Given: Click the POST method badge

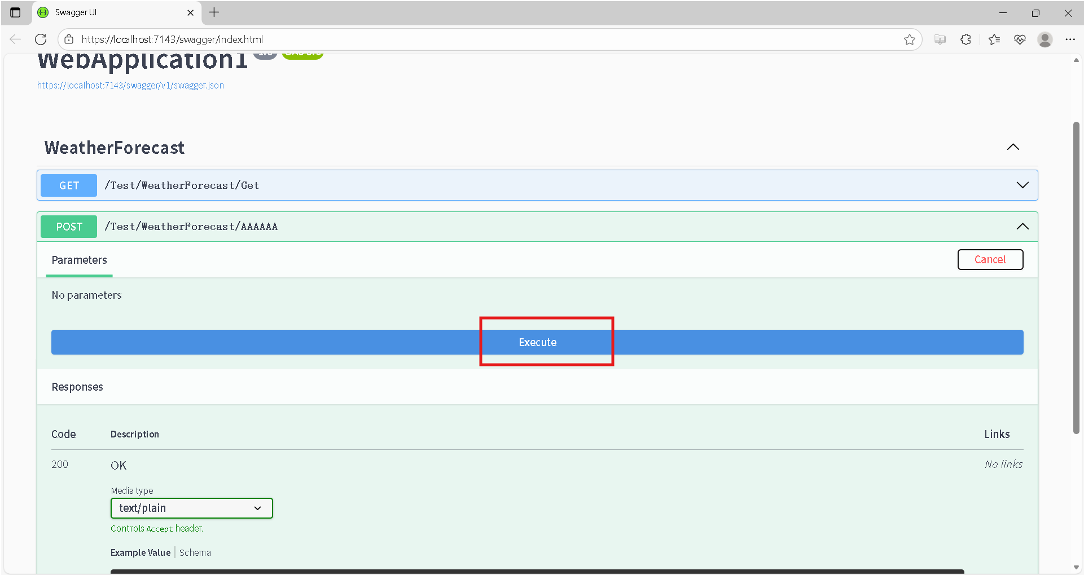Looking at the screenshot, I should pos(69,227).
